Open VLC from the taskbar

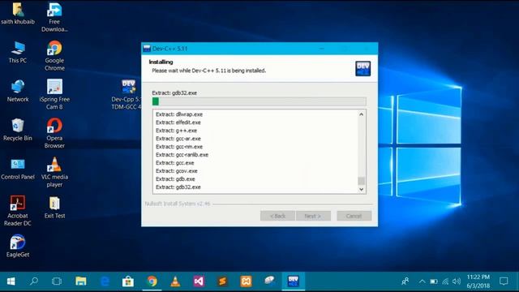tap(175, 281)
